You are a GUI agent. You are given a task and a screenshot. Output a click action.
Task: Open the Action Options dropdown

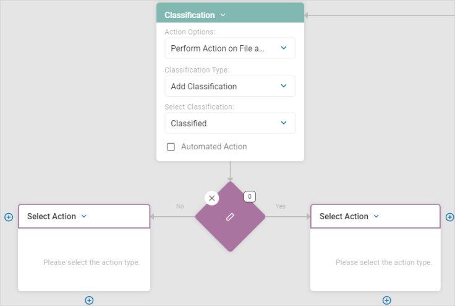(x=230, y=48)
